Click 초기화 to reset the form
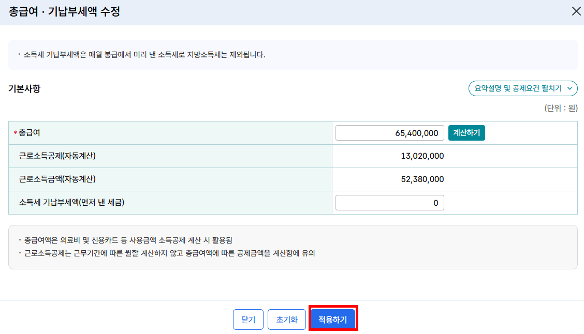The height and width of the screenshot is (334, 584). click(x=286, y=320)
